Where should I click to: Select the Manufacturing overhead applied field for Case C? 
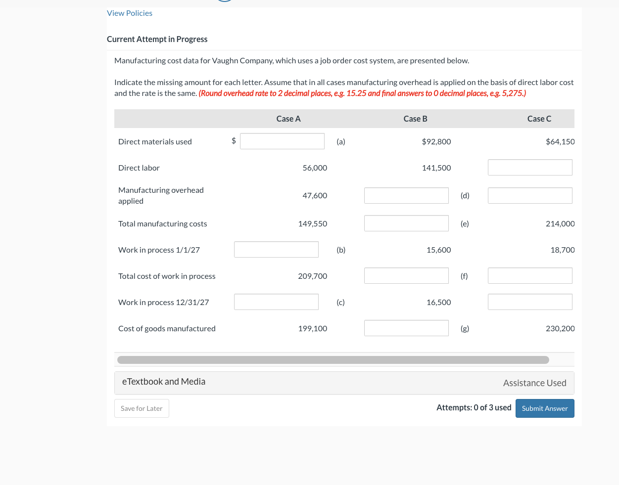point(530,195)
